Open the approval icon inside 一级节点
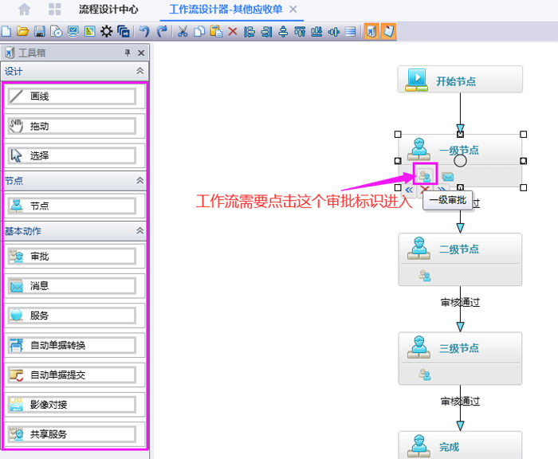The image size is (558, 459). tap(425, 176)
